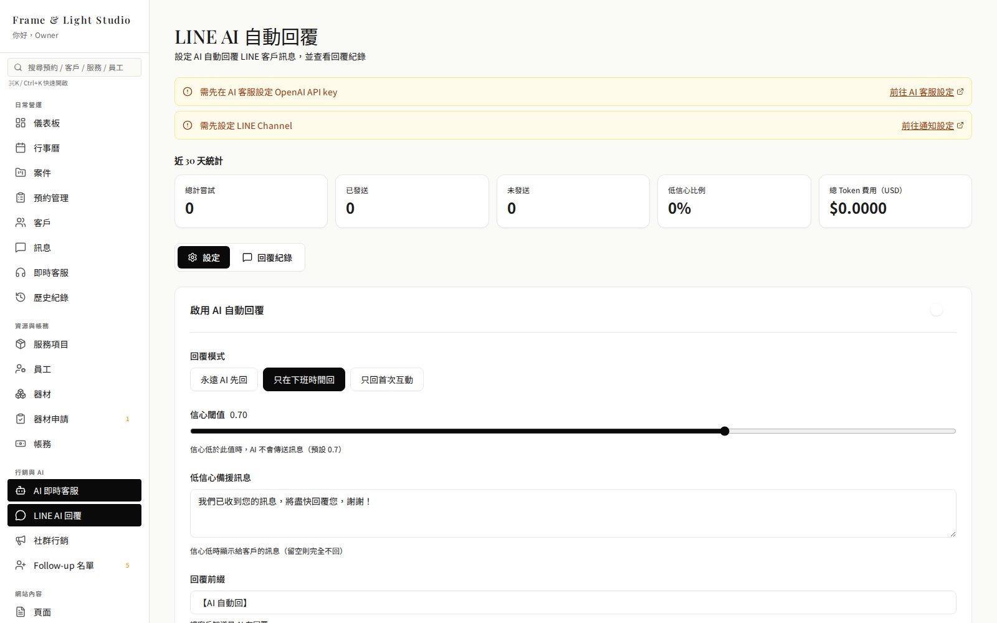
Task: Click the 即時客服 headset icon
Action: [21, 272]
